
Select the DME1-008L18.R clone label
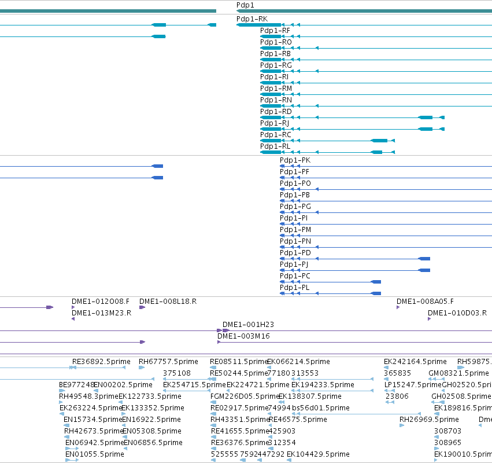(168, 302)
